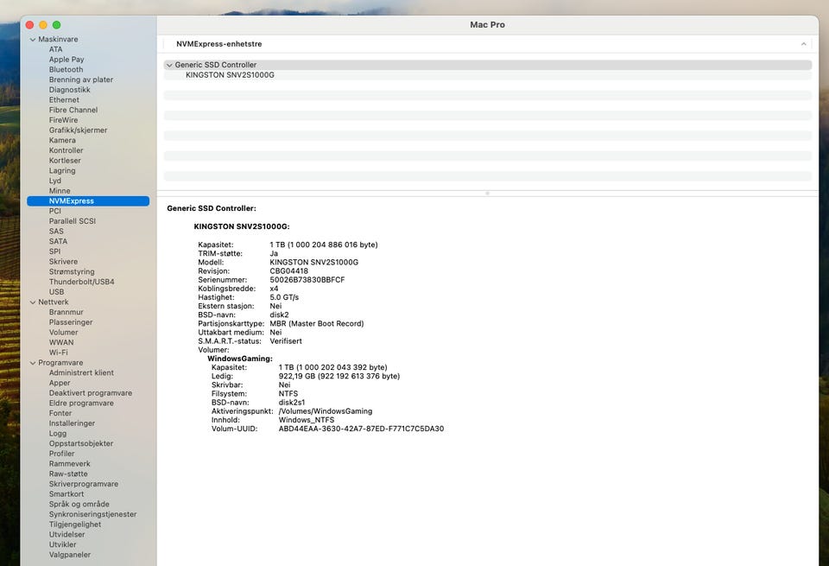This screenshot has height=566, width=829.
Task: Select Apper under Programvare
Action: click(60, 383)
